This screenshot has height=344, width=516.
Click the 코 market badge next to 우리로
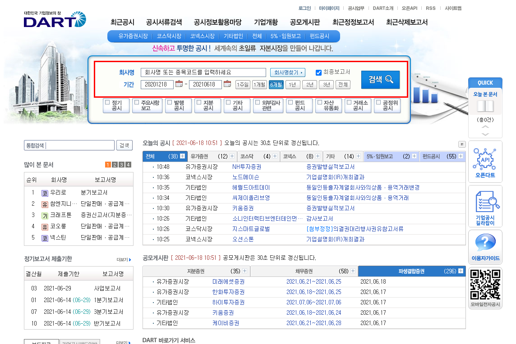tap(45, 193)
